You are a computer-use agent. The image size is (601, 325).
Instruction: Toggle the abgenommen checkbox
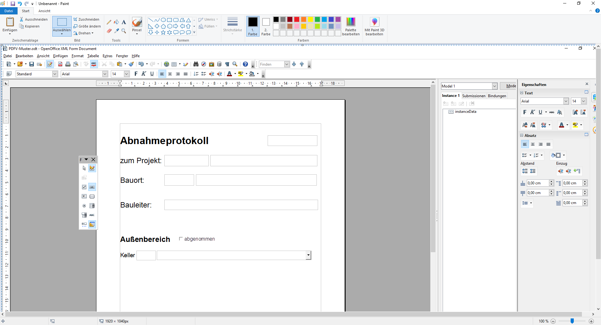(181, 239)
